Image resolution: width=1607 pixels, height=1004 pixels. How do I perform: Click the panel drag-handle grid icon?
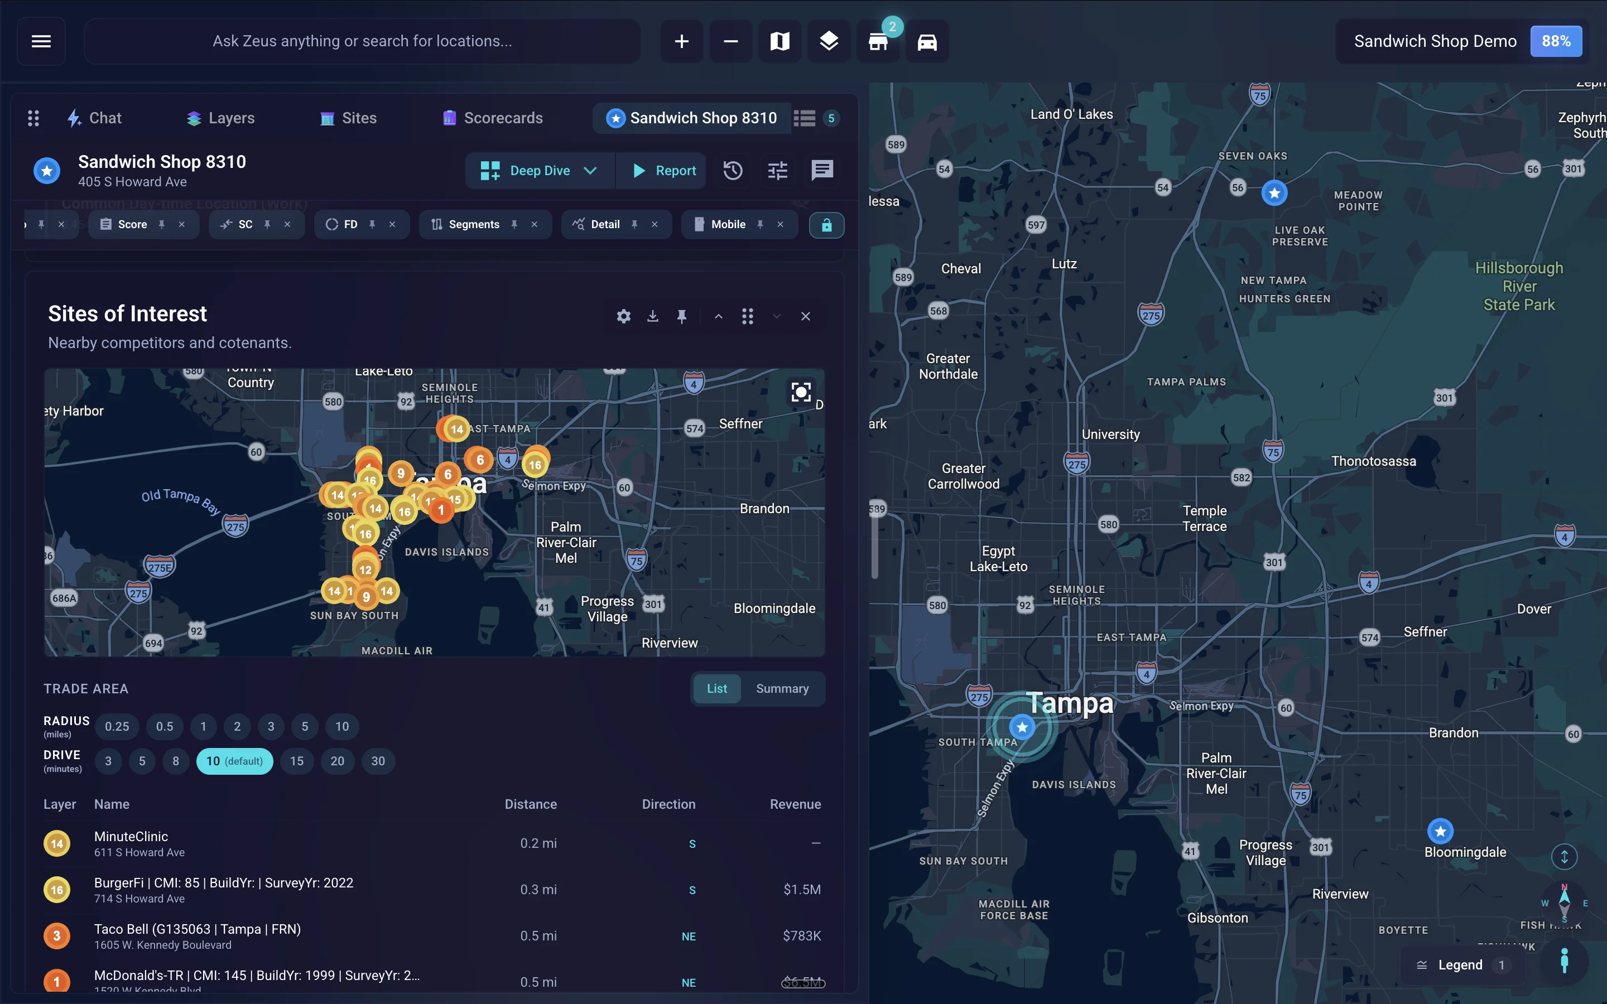(33, 118)
